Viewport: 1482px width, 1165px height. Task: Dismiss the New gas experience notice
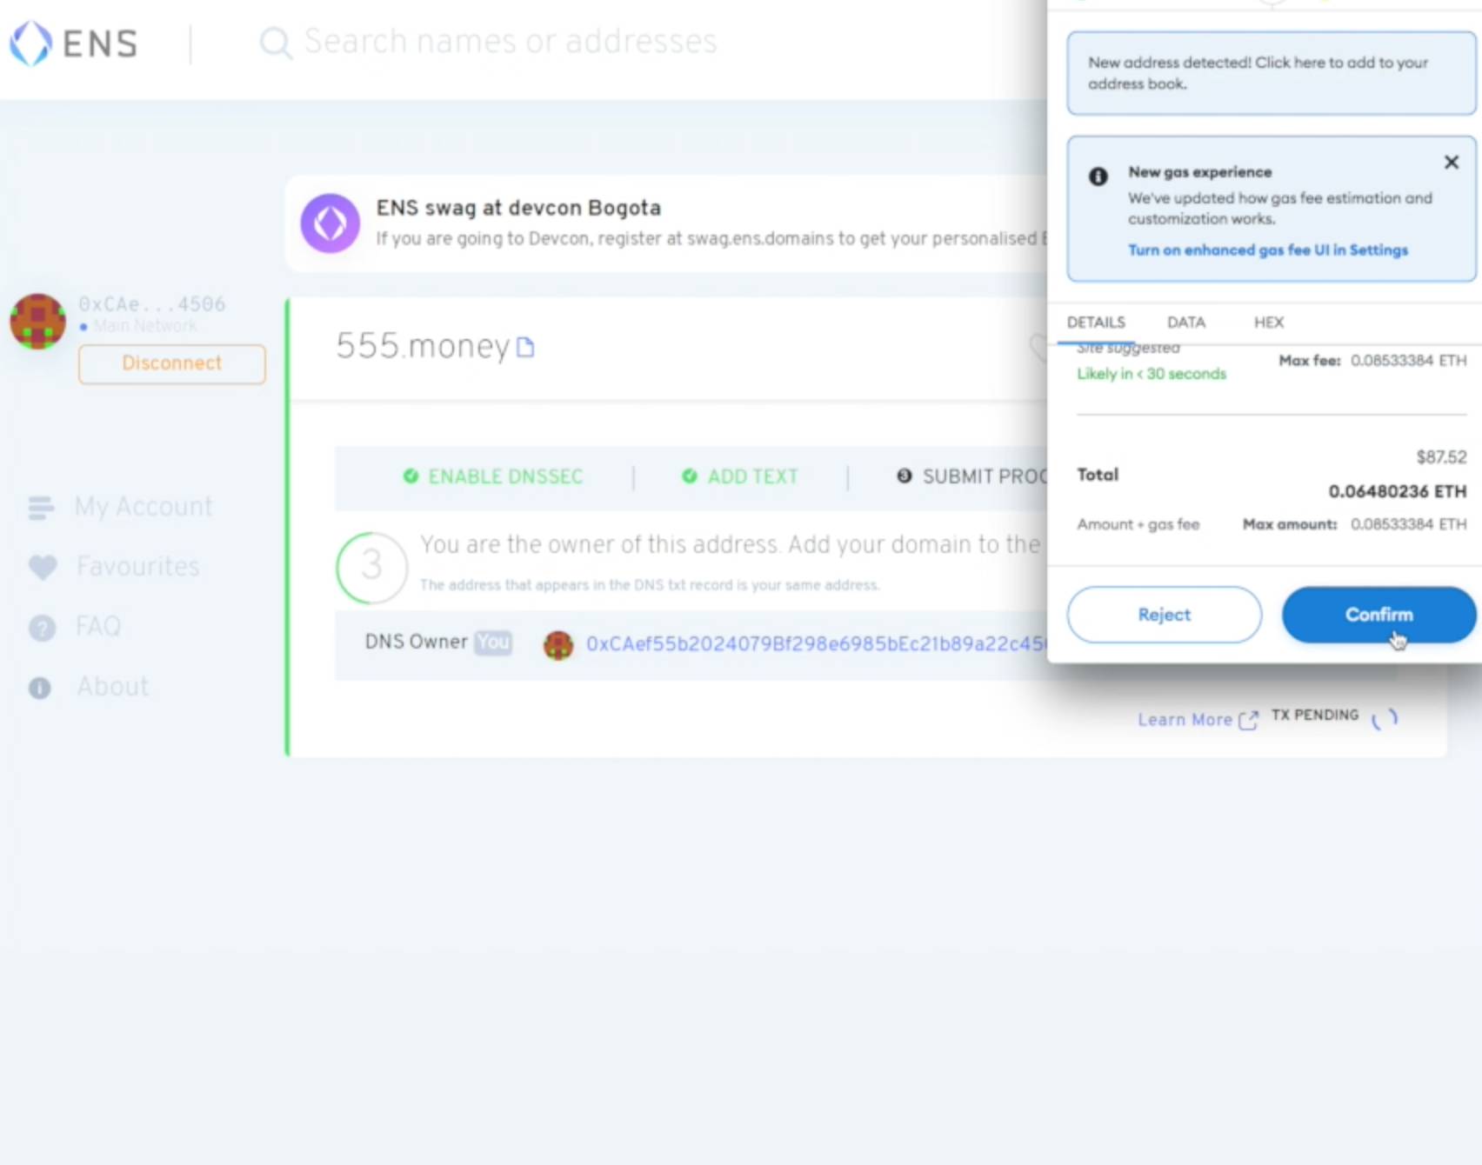(x=1451, y=163)
